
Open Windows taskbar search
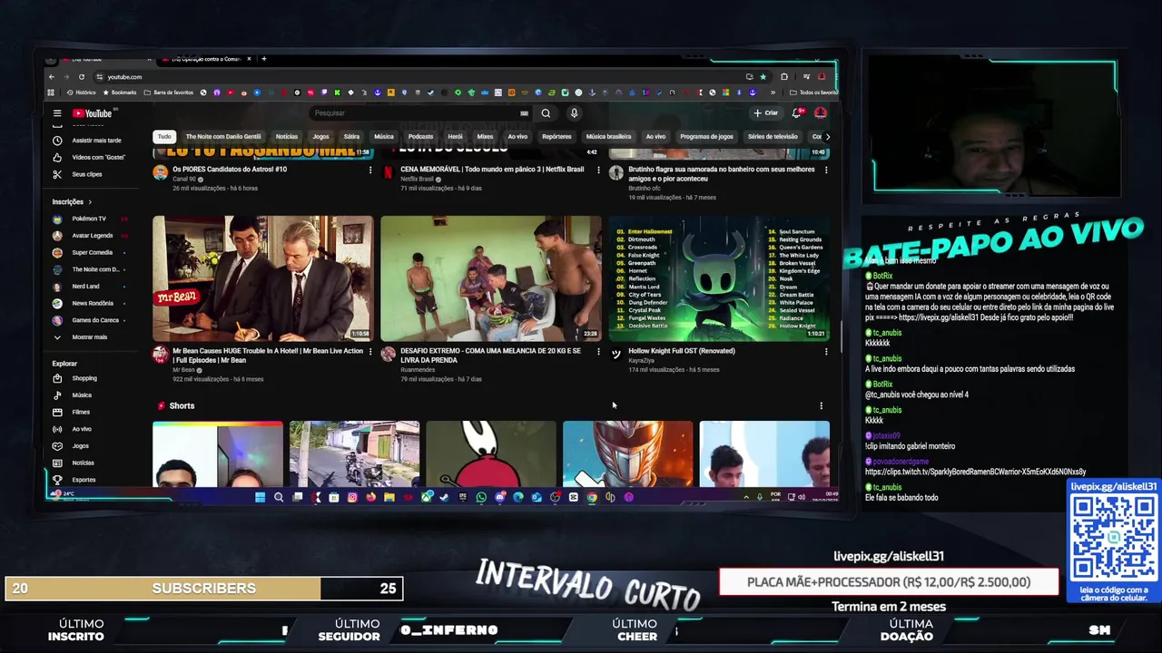279,497
